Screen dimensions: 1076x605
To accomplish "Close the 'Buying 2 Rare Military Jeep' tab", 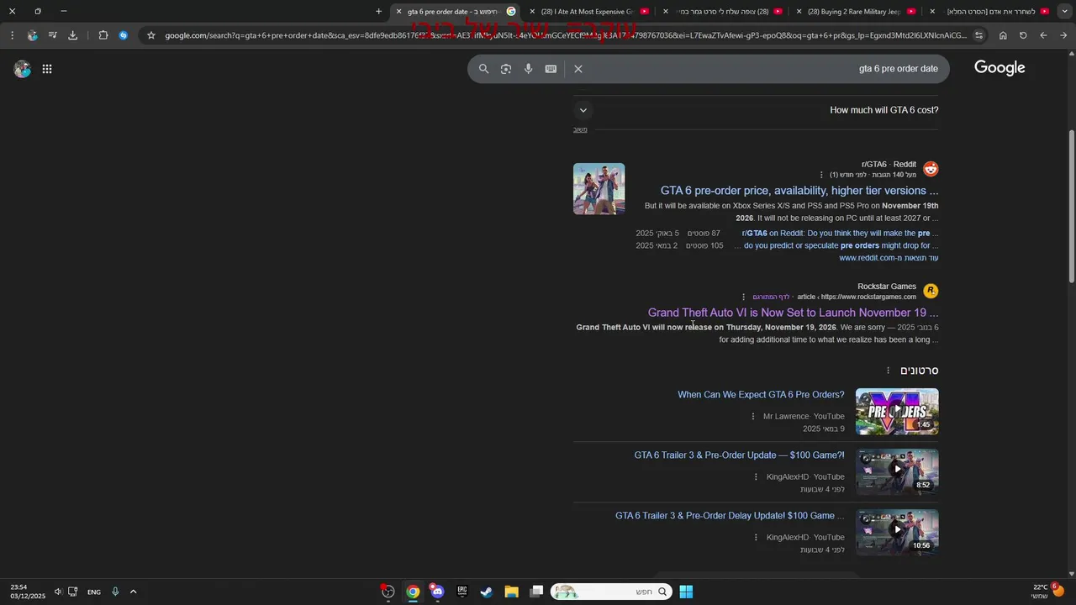I will coord(799,12).
